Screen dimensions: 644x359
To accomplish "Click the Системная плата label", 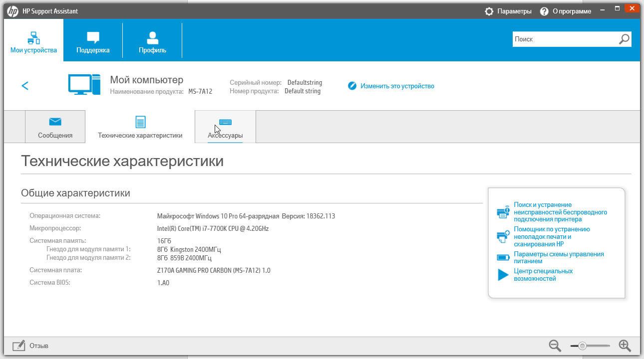I will point(55,270).
